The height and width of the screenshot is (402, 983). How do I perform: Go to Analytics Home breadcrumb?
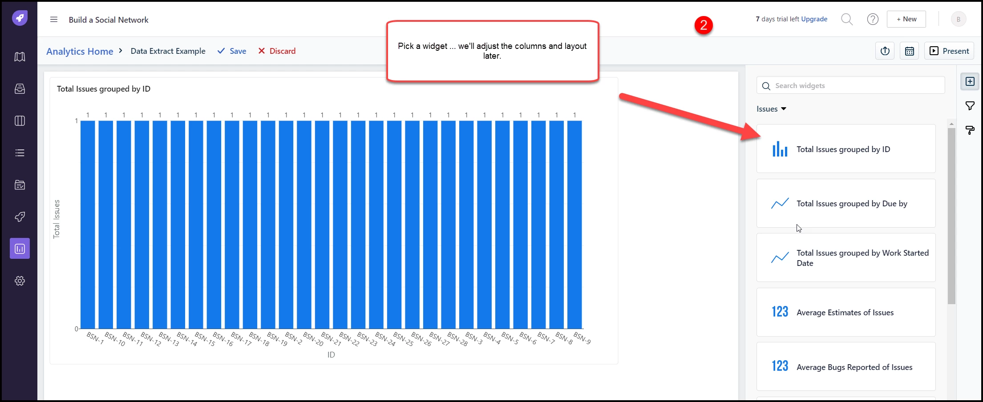(x=80, y=51)
